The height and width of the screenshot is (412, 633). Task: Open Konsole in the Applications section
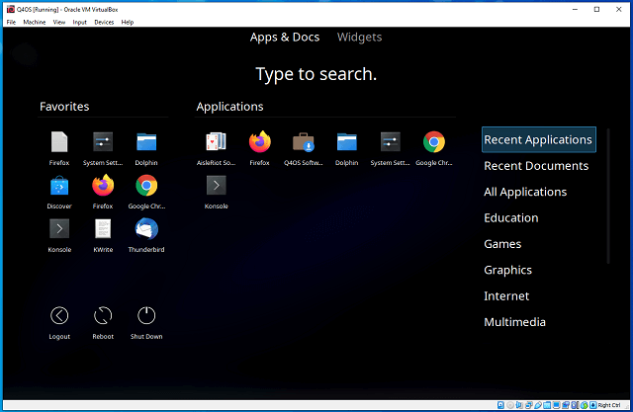tap(216, 186)
